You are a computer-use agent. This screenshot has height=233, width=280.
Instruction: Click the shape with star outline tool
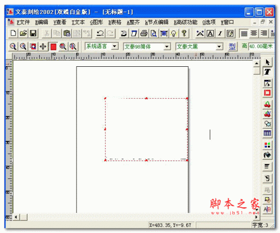267,124
